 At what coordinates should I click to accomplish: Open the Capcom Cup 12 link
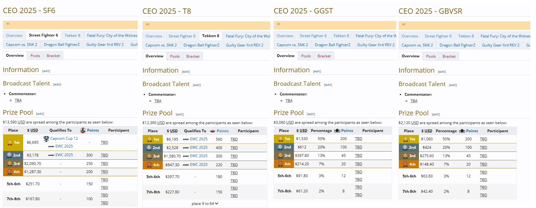point(64,138)
